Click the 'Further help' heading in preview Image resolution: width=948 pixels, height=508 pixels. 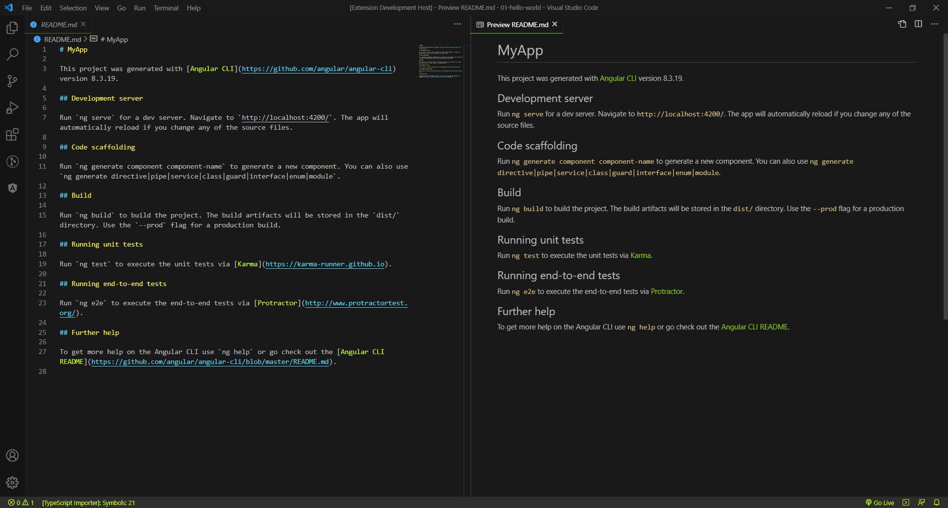(526, 312)
